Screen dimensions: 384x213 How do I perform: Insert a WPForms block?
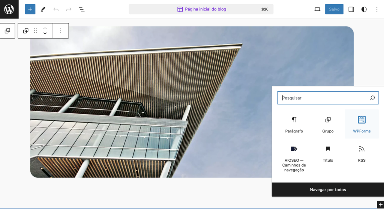362,125
